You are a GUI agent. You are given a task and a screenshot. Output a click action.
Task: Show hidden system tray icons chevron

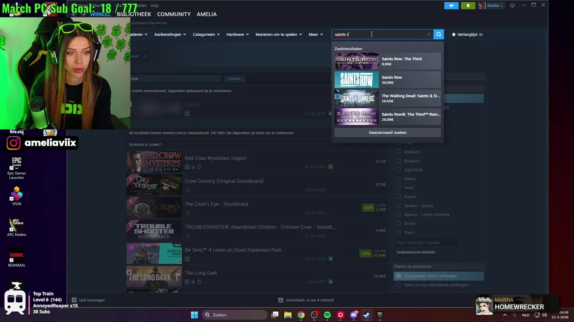click(x=505, y=315)
